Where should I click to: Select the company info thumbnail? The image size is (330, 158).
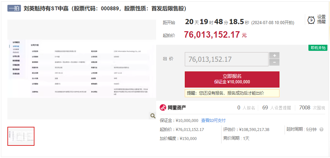coord(21,136)
